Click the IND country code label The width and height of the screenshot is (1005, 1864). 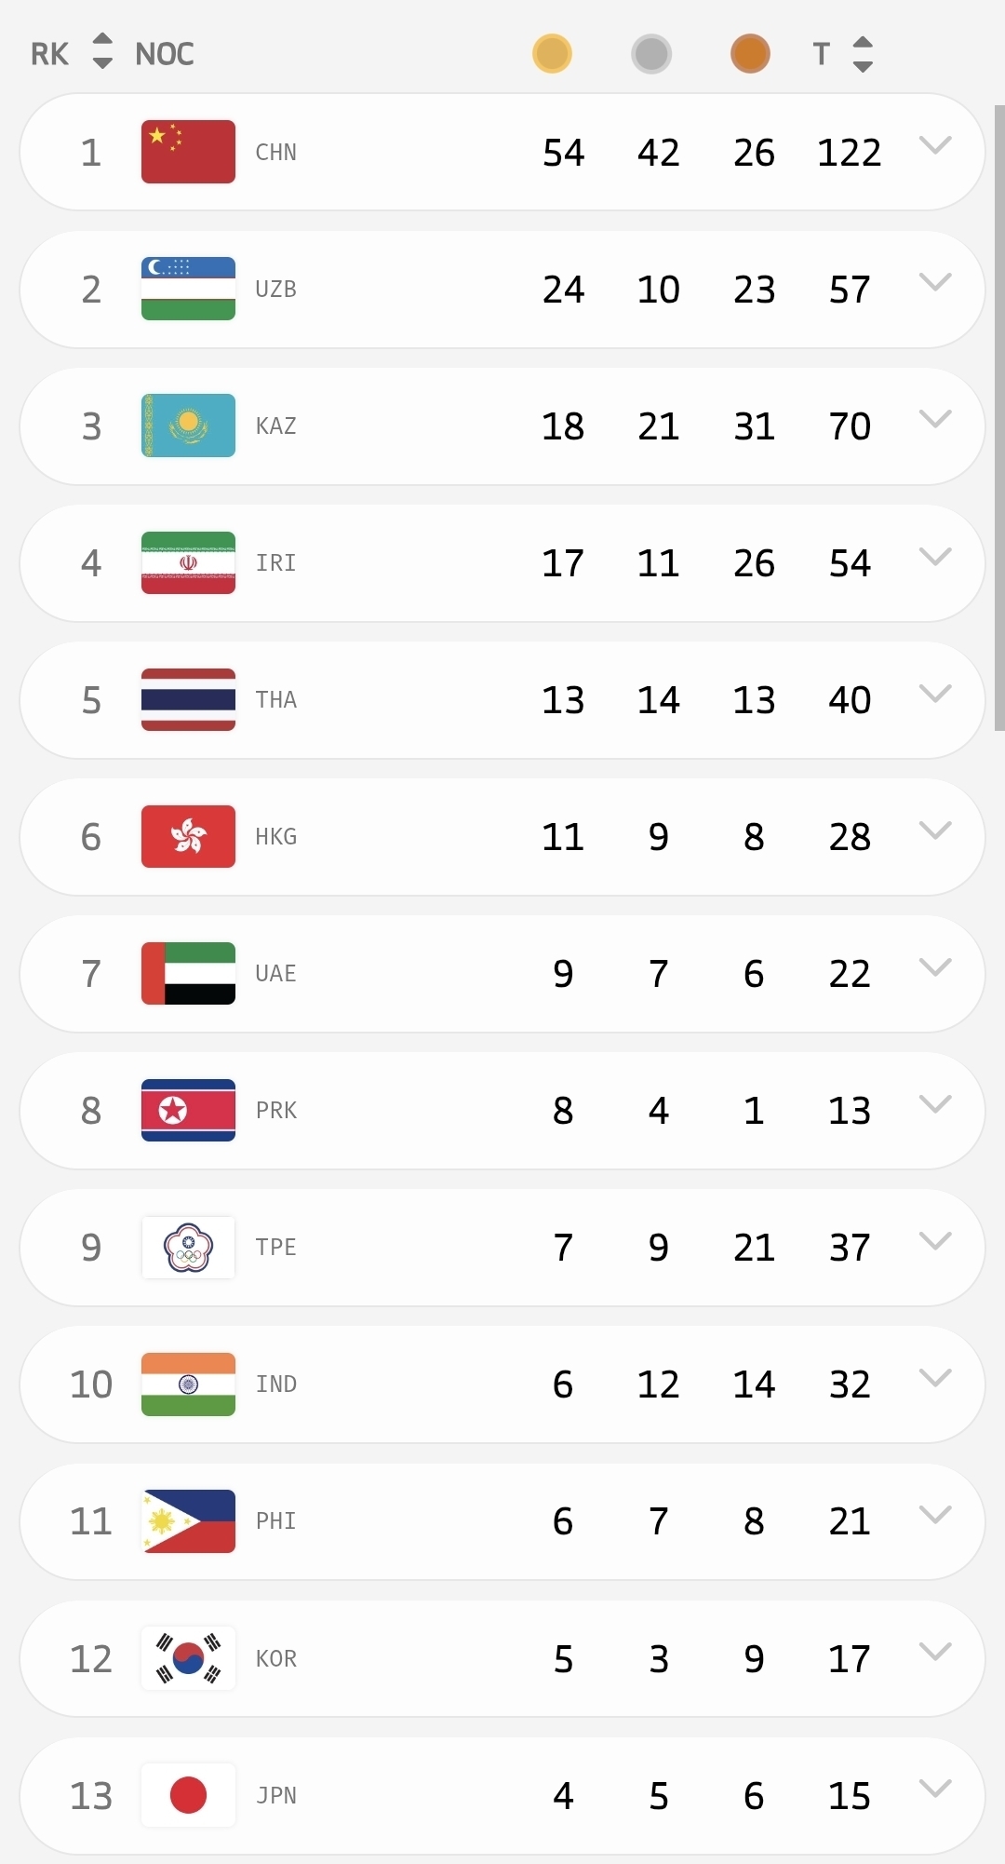[276, 1384]
